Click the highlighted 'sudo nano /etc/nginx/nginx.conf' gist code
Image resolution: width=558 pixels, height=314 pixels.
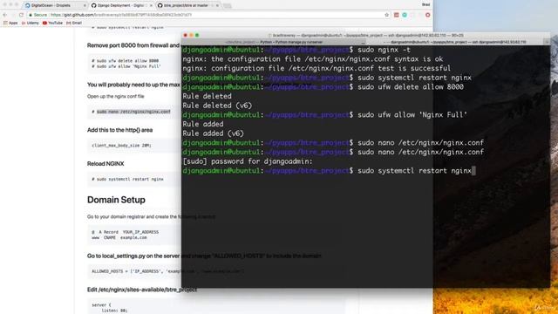tap(133, 112)
